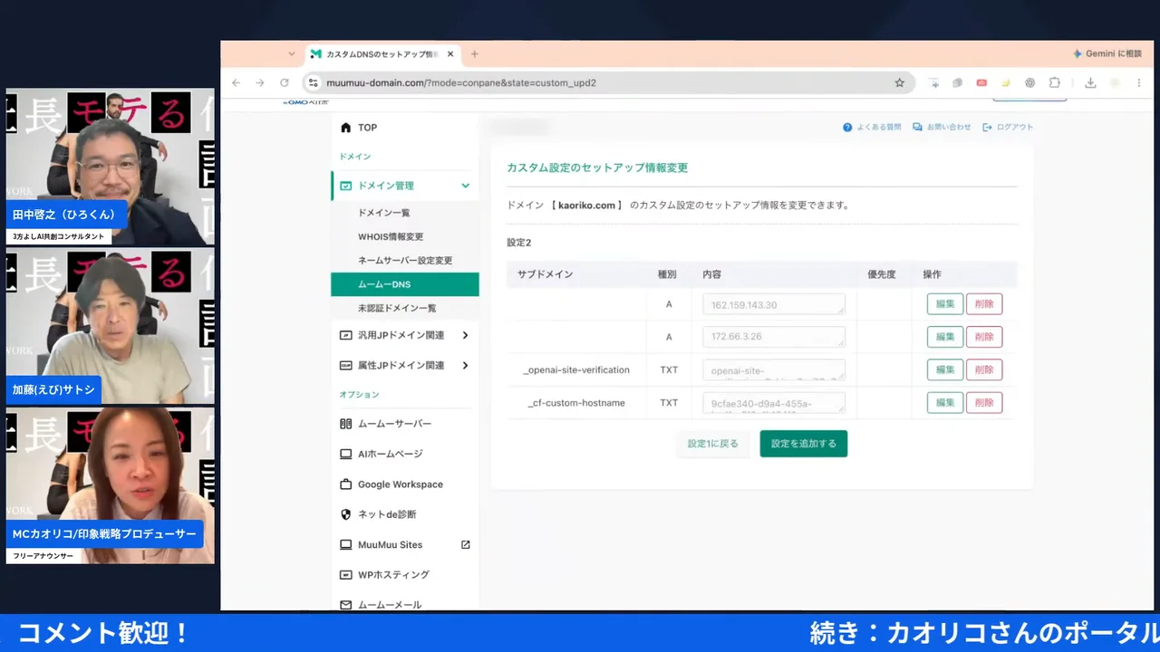Close the カスタムDNS browser tab

click(450, 54)
